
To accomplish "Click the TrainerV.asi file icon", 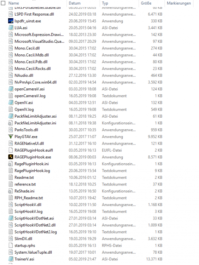I will tap(11, 259).
